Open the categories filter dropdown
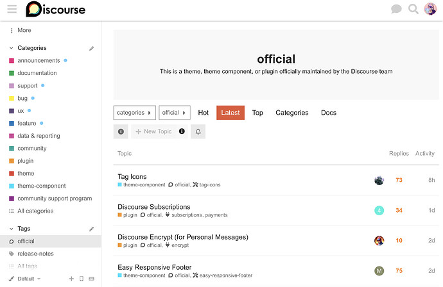 [x=134, y=113]
